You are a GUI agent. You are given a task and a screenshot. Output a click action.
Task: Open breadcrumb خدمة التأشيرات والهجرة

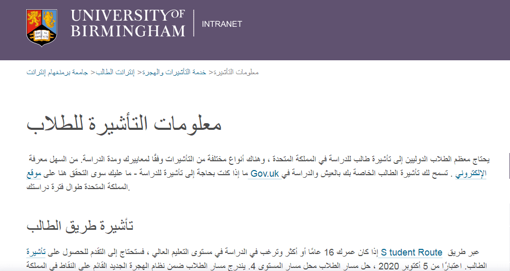[x=174, y=72]
